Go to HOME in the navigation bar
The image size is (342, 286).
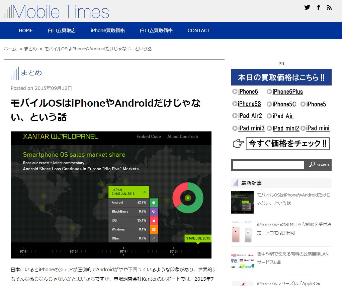26,31
